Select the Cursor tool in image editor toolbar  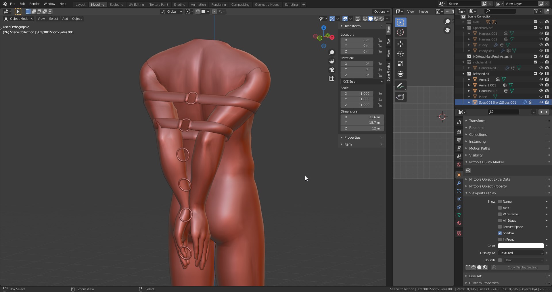pyautogui.click(x=400, y=32)
